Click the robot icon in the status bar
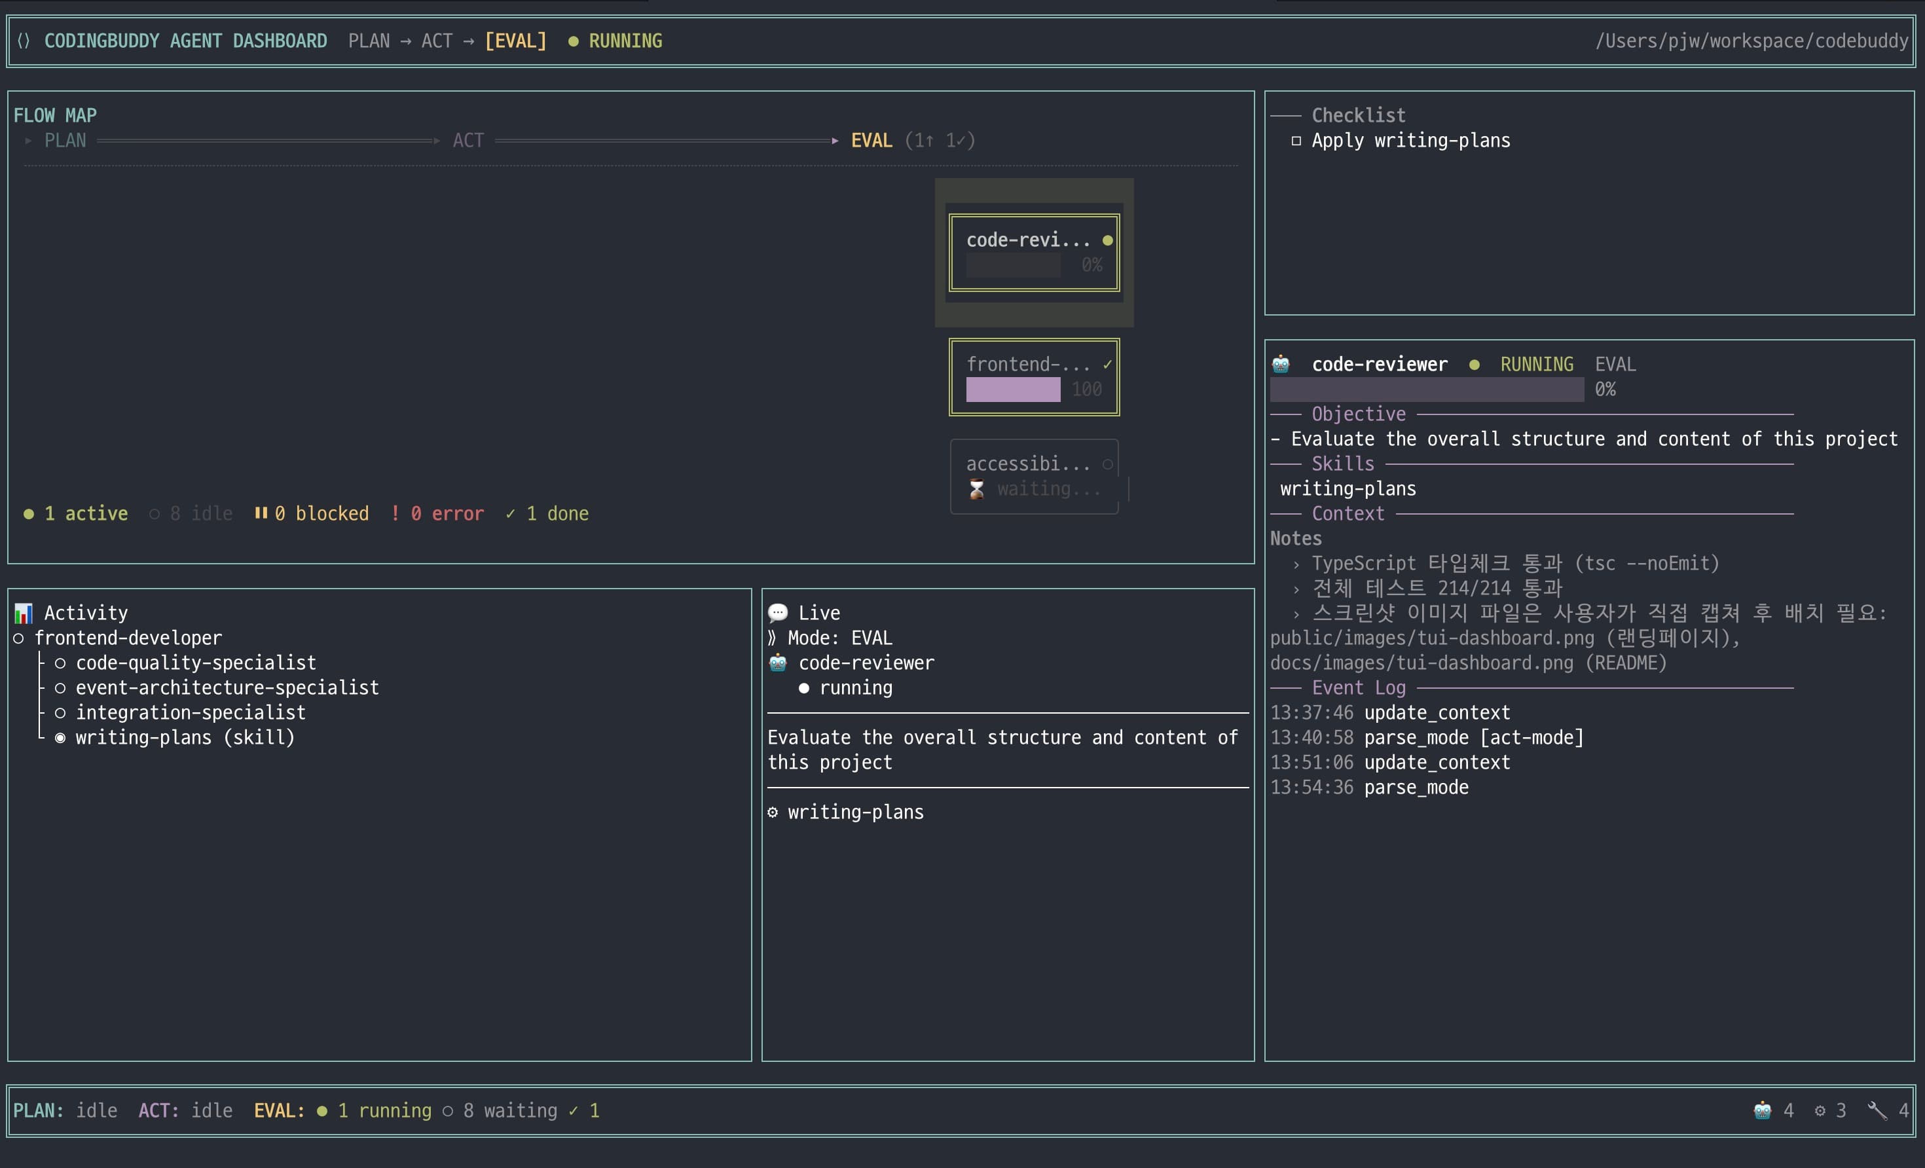 tap(1763, 1110)
